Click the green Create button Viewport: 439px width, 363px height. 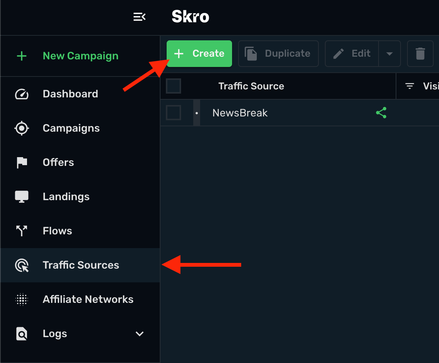(x=199, y=54)
